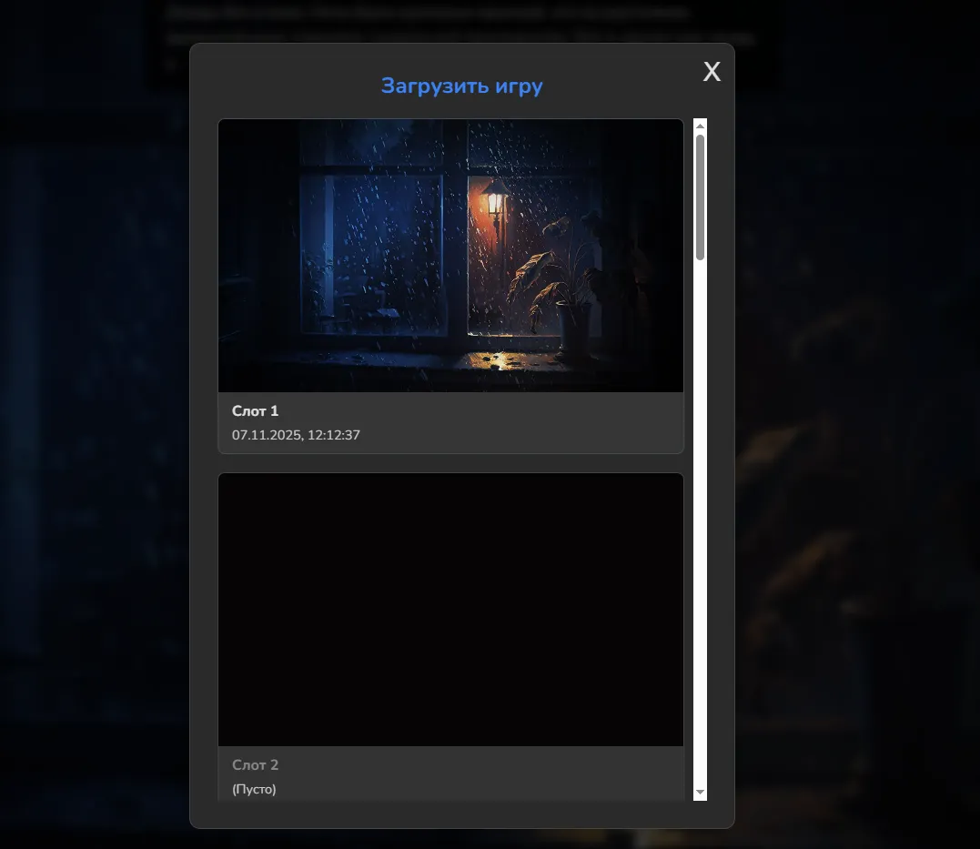This screenshot has width=980, height=849.
Task: Select the Слот 2 label
Action: pyautogui.click(x=255, y=765)
